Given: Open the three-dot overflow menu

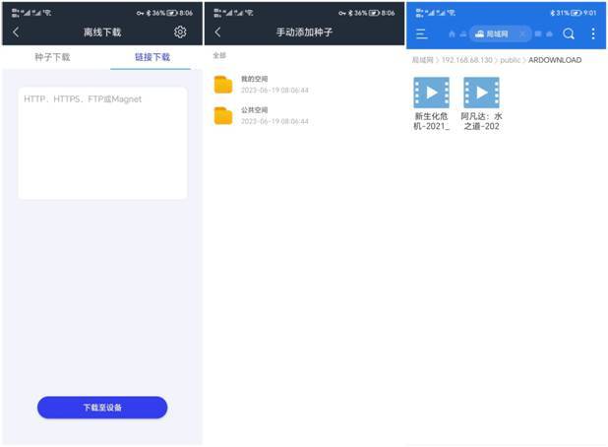Looking at the screenshot, I should tap(593, 34).
